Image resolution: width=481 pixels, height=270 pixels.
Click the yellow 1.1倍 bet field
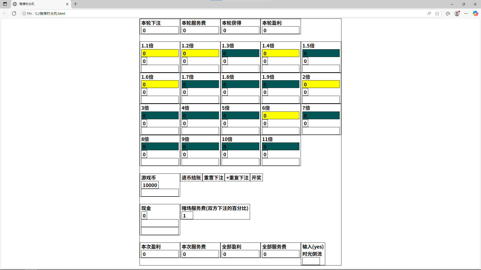tap(160, 53)
